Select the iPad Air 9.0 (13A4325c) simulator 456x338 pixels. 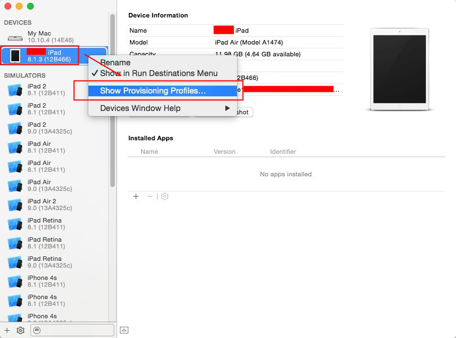pos(54,185)
